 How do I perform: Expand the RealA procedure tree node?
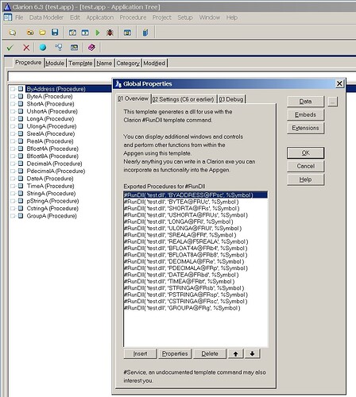pos(13,141)
